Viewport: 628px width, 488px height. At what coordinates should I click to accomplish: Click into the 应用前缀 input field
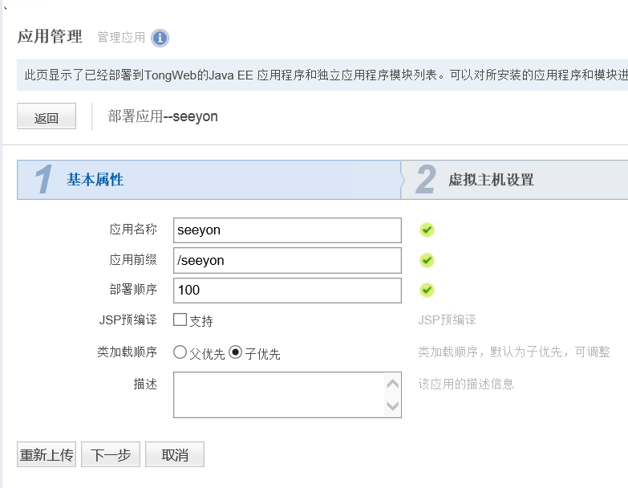(x=287, y=260)
